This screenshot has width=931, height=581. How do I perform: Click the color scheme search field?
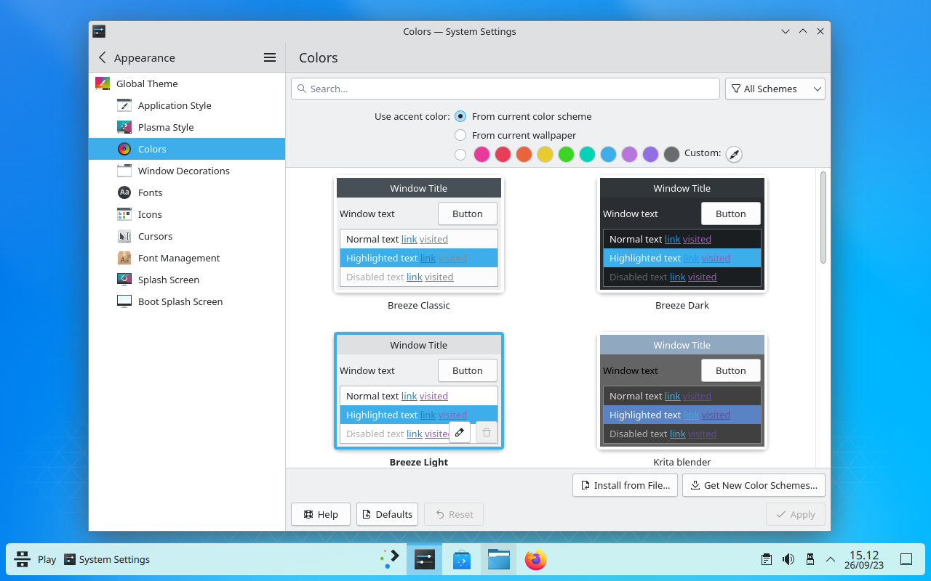(x=506, y=89)
